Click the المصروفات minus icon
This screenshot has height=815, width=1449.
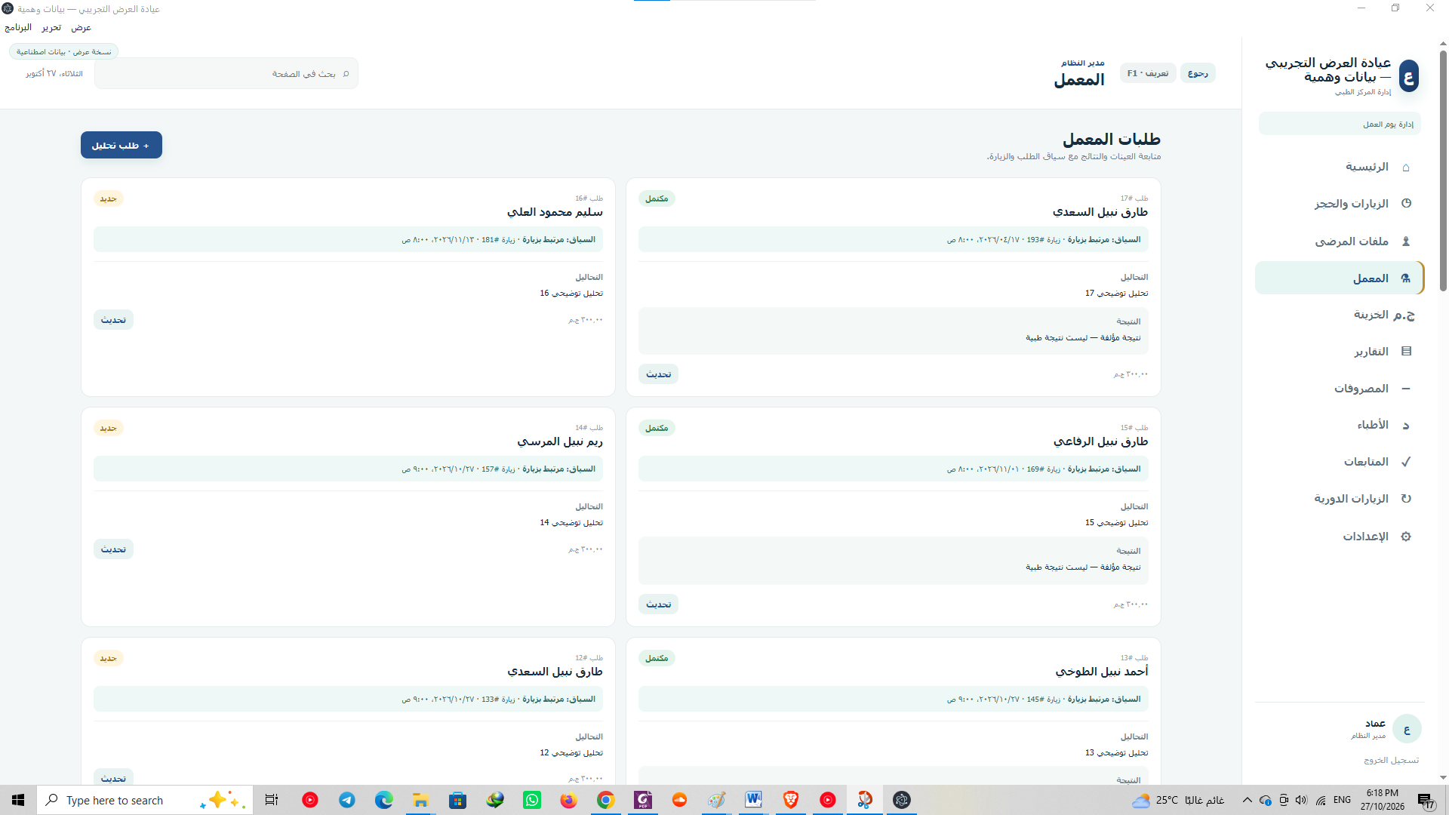1406,388
